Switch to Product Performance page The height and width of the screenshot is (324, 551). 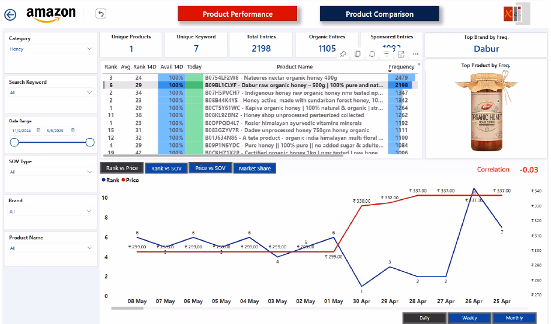pyautogui.click(x=238, y=14)
